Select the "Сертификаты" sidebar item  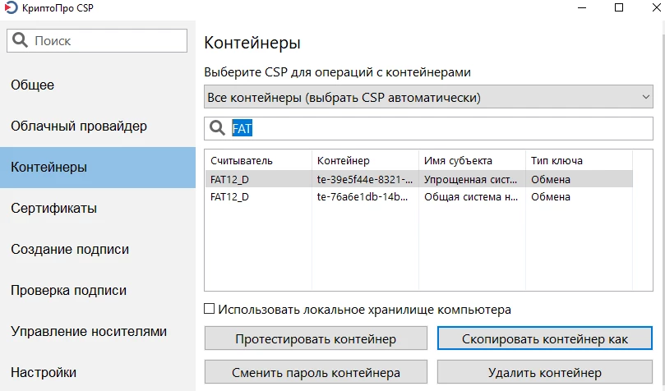(x=53, y=208)
